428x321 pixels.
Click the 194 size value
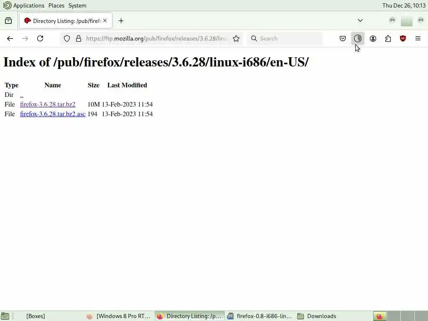click(92, 114)
